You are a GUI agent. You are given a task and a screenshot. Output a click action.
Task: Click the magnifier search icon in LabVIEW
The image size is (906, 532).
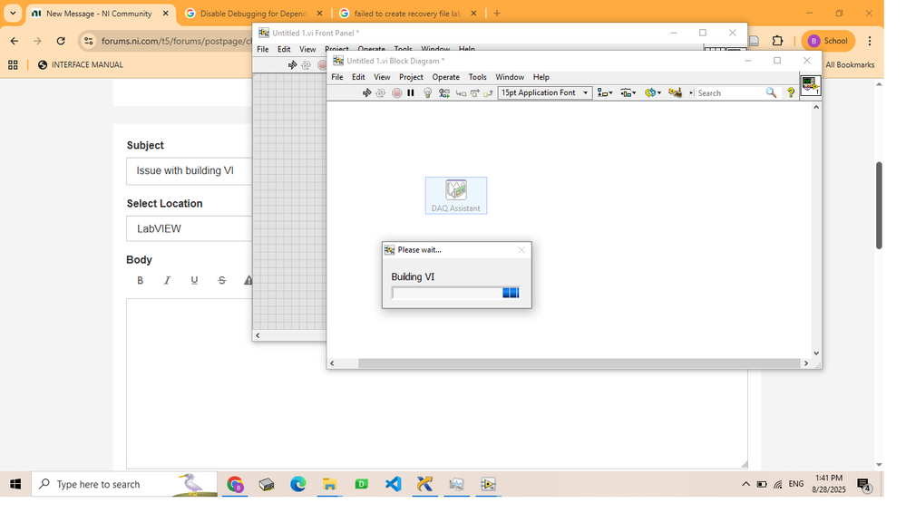[x=771, y=93]
